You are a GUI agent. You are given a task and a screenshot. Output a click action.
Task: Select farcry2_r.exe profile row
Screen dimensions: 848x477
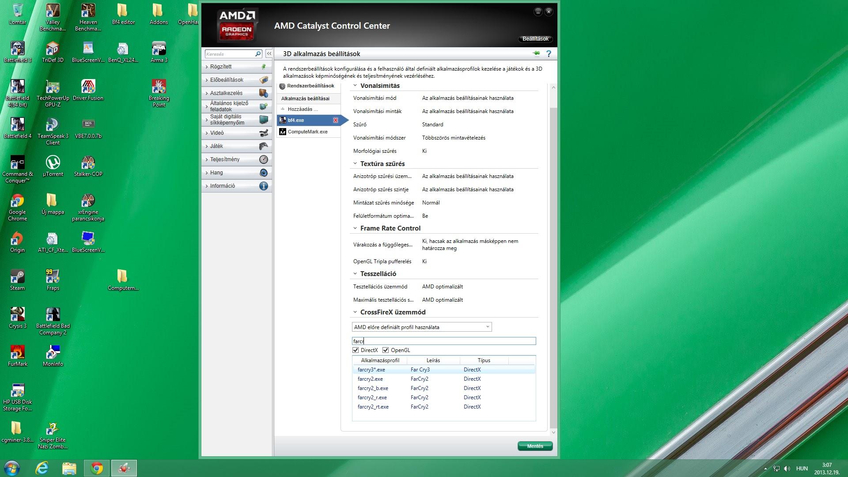[x=443, y=397]
